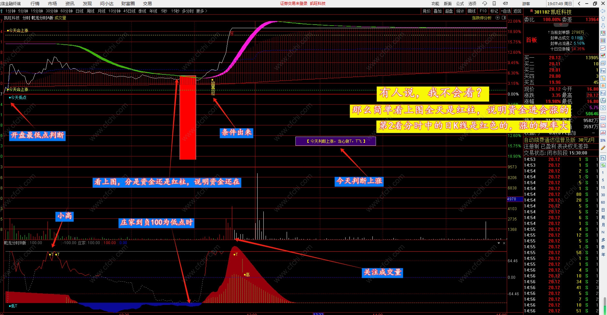This screenshot has width=607, height=315.
Task: Open the 行情 menu
Action: click(x=35, y=4)
